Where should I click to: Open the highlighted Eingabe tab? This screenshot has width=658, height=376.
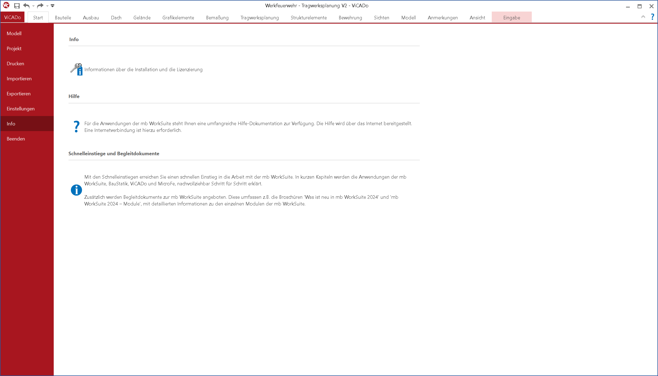pyautogui.click(x=512, y=17)
